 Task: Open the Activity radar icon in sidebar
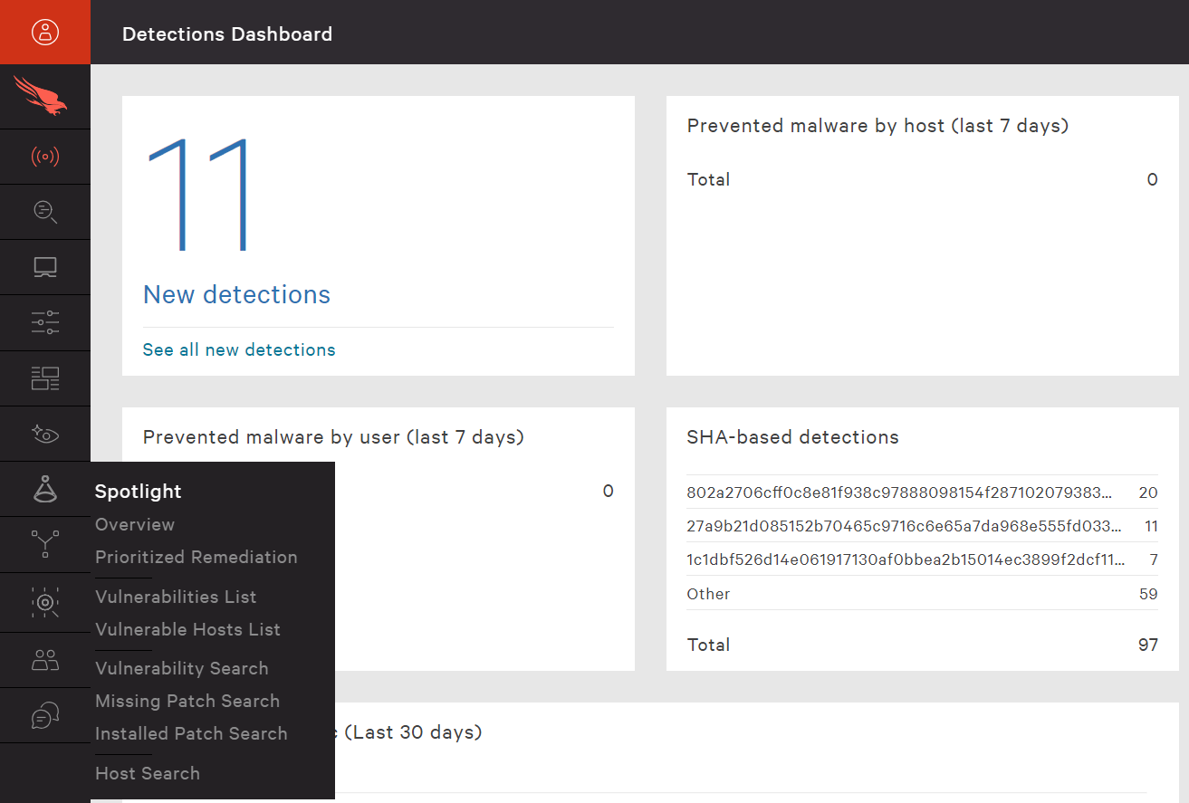(45, 157)
